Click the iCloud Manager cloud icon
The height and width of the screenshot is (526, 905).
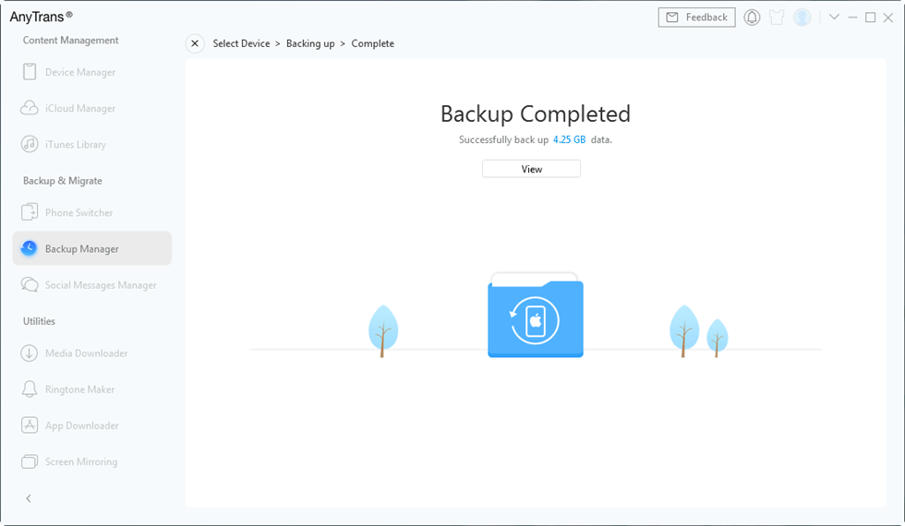point(30,108)
